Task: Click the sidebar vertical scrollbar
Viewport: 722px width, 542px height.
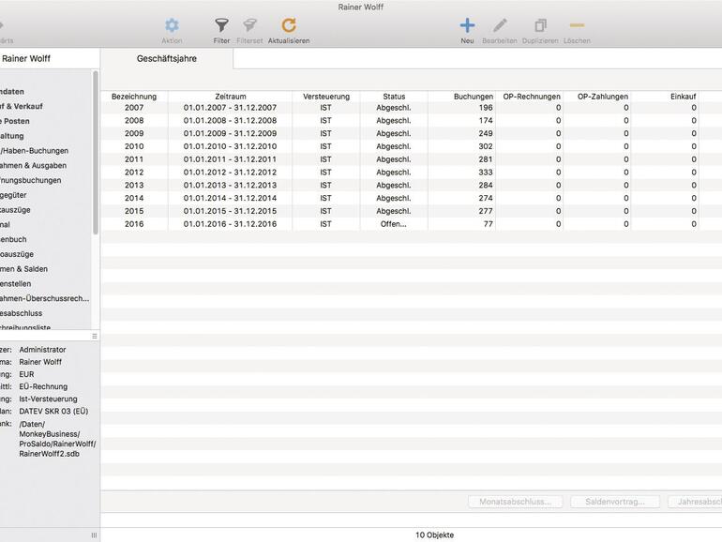Action: click(95, 150)
